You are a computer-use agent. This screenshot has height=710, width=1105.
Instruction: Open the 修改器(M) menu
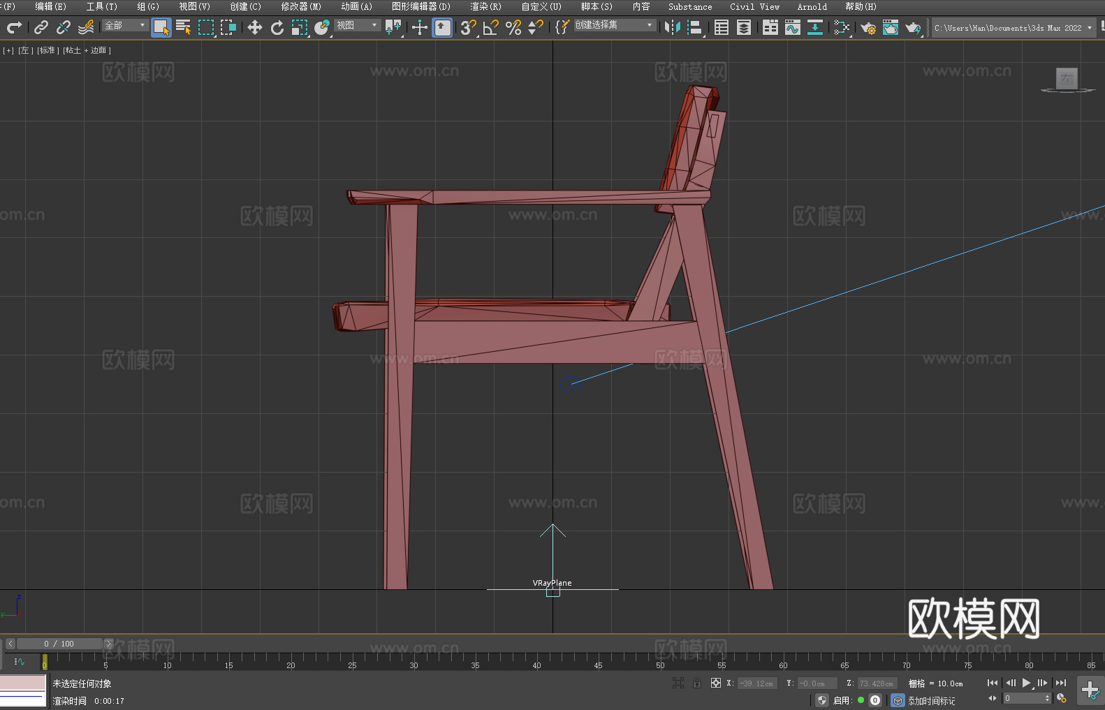pos(301,6)
